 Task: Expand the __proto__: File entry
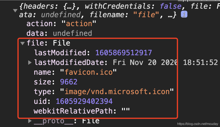pyautogui.click(x=30, y=121)
